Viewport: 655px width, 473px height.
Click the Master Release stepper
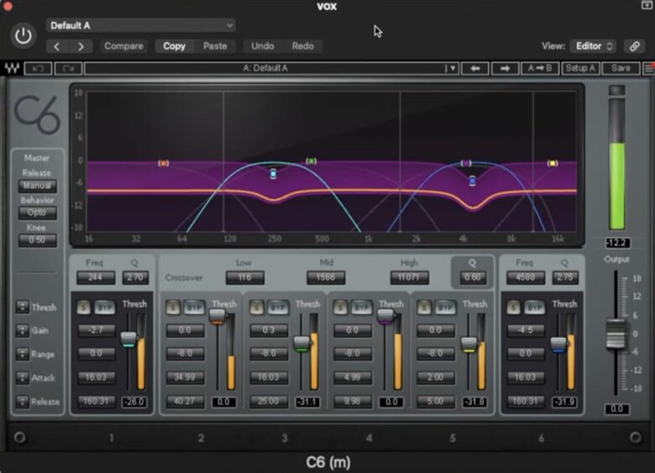pyautogui.click(x=22, y=402)
